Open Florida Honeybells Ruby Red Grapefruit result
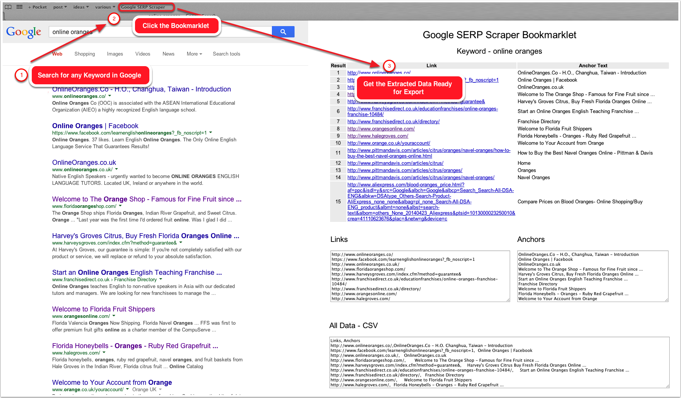 click(x=135, y=346)
